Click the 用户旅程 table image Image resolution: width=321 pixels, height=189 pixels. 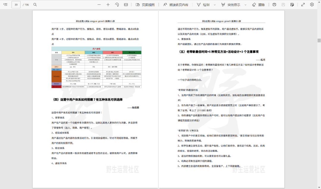click(96, 67)
